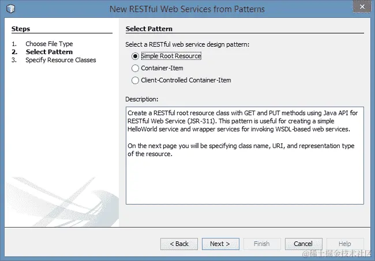This screenshot has width=375, height=261.
Task: Click the Specify Resource Classes step
Action: tap(61, 60)
